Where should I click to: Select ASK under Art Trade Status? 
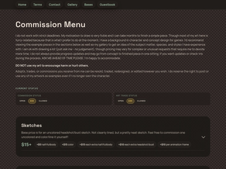point(130,101)
